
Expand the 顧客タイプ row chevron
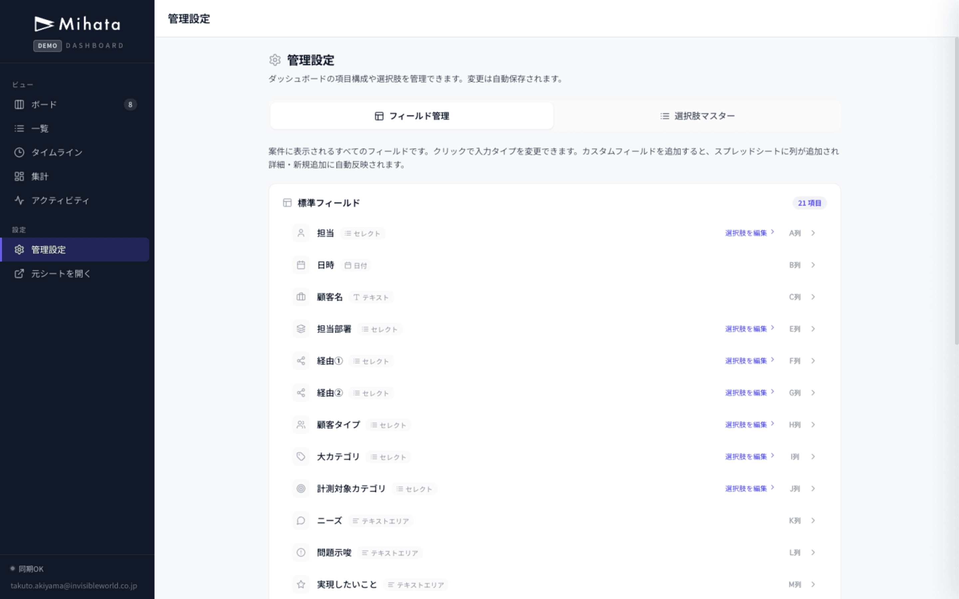[x=813, y=425]
